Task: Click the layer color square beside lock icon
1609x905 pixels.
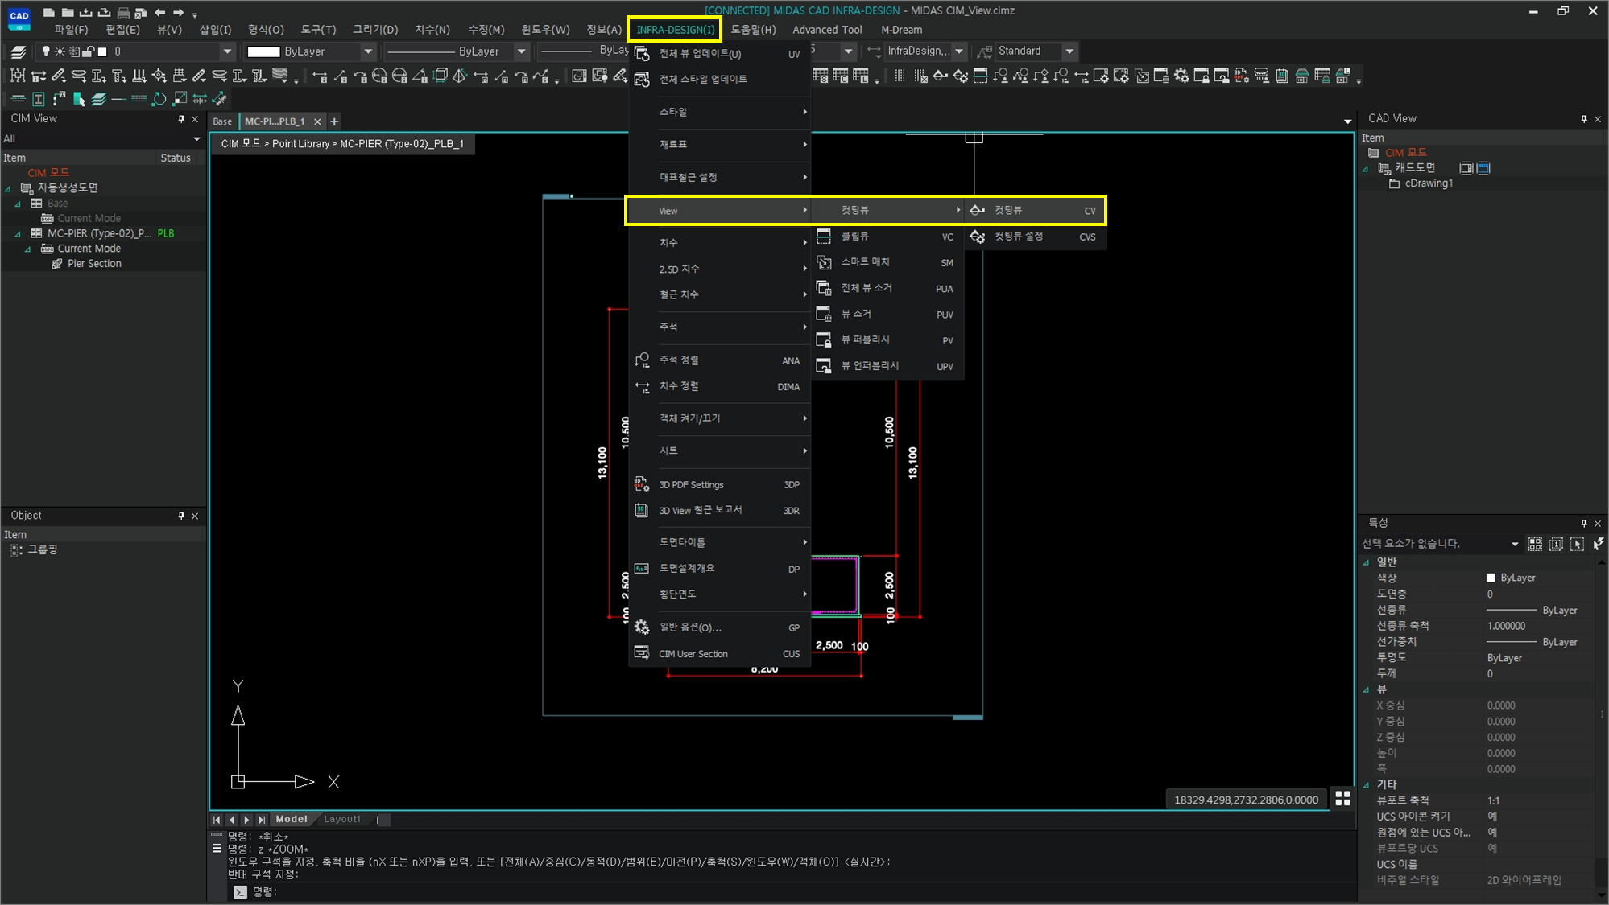Action: pos(102,51)
